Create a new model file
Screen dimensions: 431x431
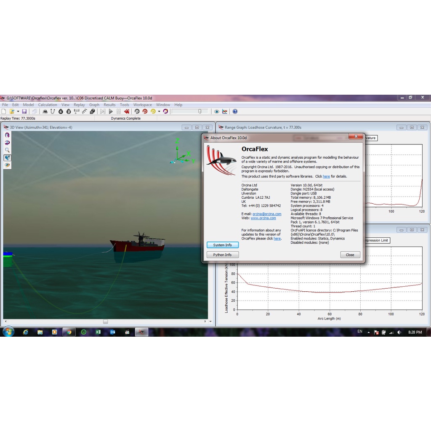(4, 111)
